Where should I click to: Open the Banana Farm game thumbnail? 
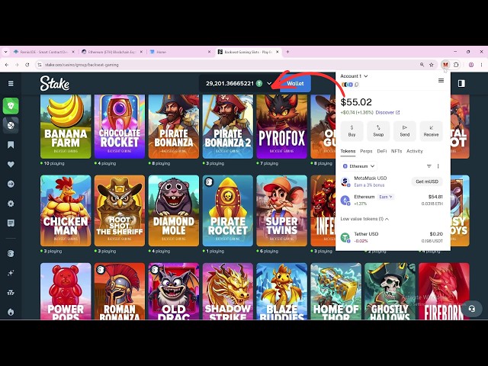66,127
